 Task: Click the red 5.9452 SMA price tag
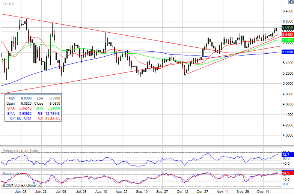pyautogui.click(x=288, y=35)
